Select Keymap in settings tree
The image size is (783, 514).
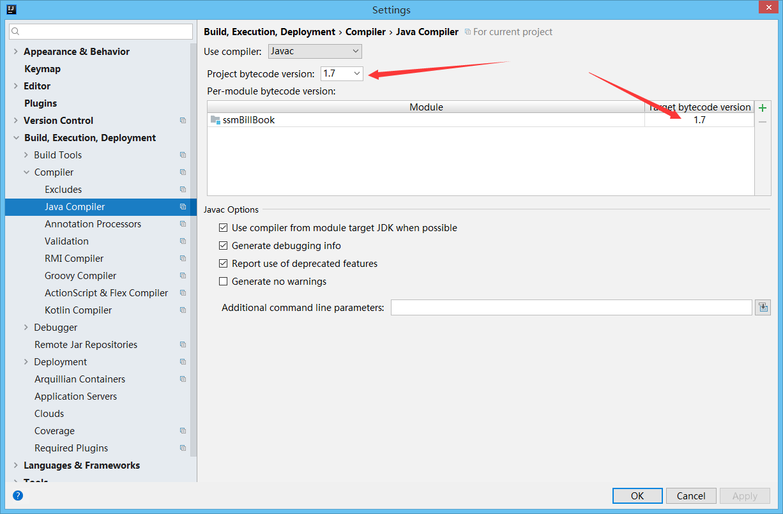[x=42, y=69]
